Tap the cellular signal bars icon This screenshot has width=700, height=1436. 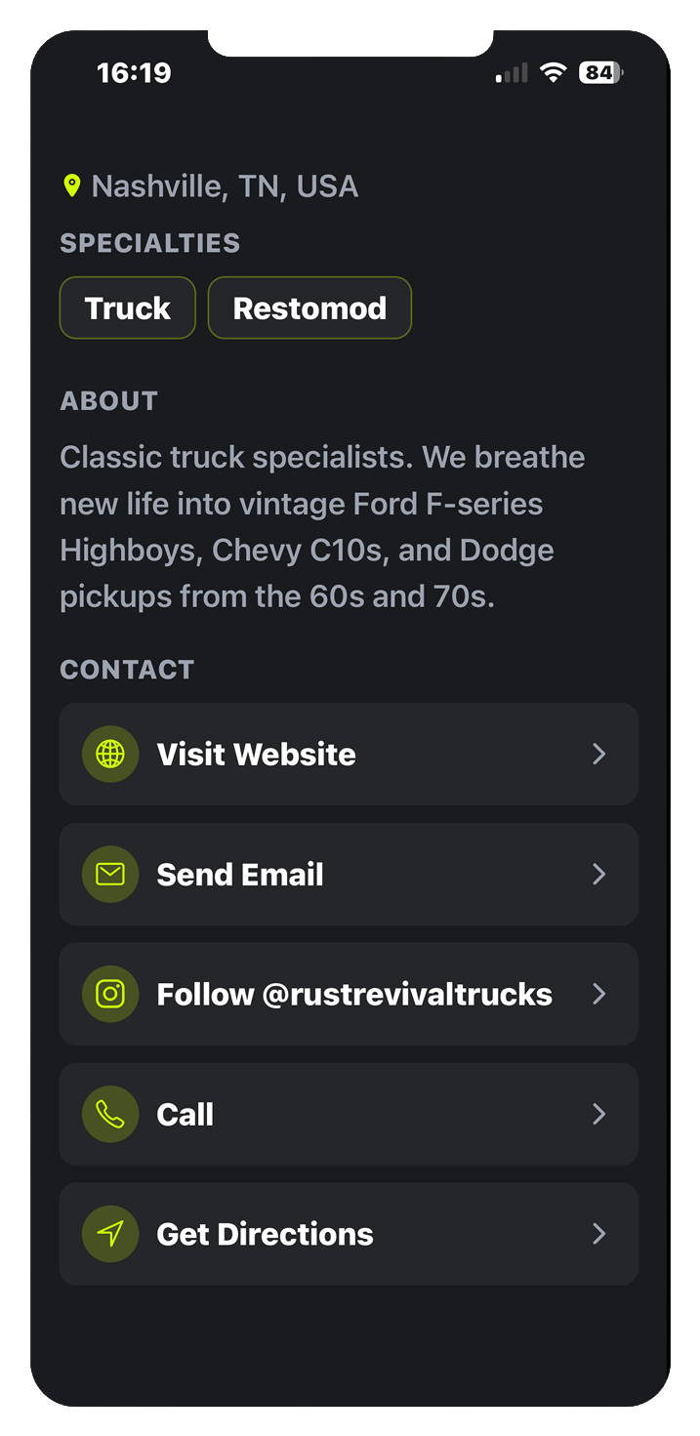click(512, 74)
